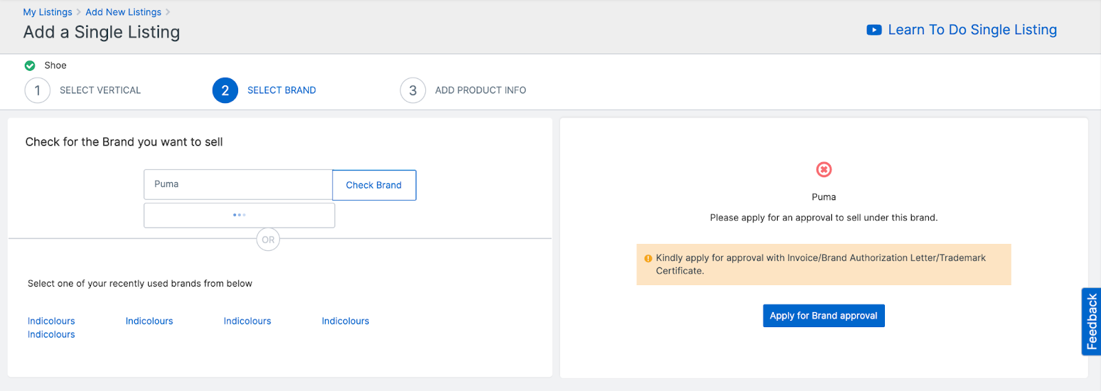Click the green checkmark next to Shoe
The width and height of the screenshot is (1101, 391).
30,66
